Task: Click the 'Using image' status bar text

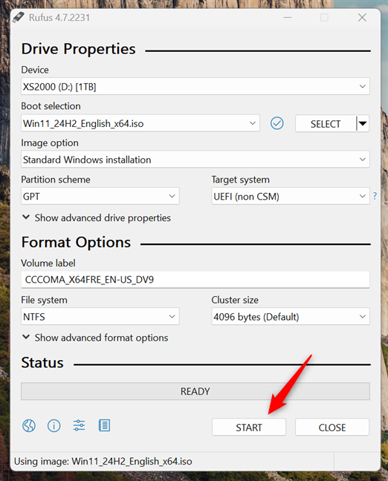Action: (x=103, y=462)
